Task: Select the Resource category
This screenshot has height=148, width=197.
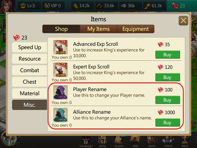Action: tap(30, 59)
